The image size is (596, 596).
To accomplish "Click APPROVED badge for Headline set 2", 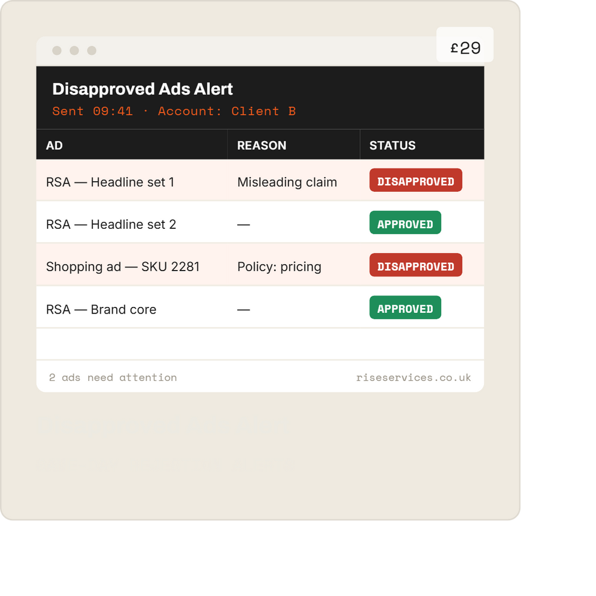I will (405, 223).
